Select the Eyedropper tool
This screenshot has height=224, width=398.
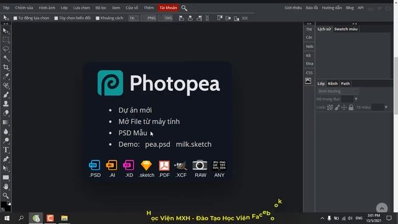click(x=6, y=76)
